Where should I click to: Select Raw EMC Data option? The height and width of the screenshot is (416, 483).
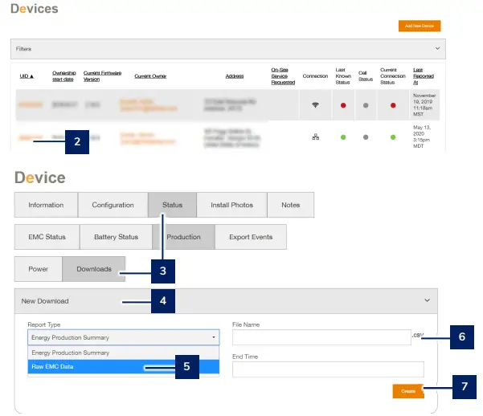(123, 367)
